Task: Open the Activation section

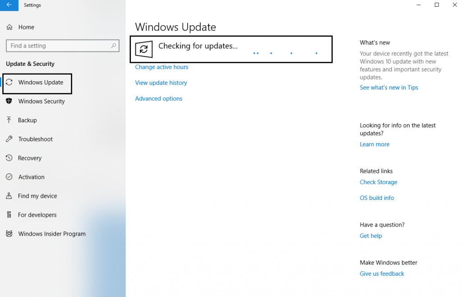Action: coord(31,177)
